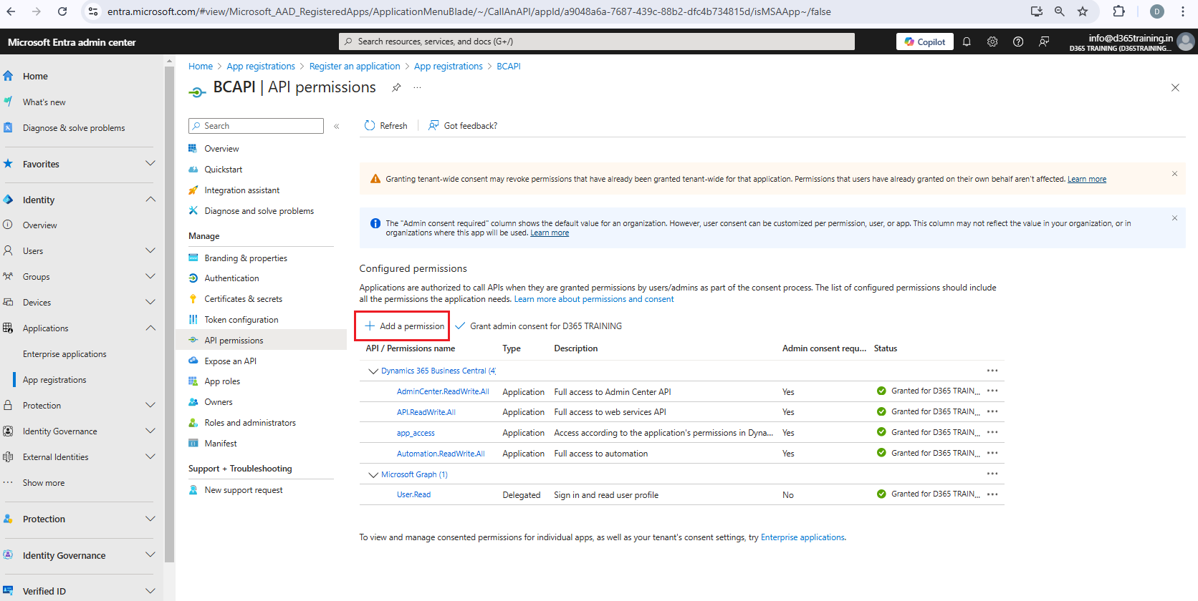Close the API permissions blade
1198x601 pixels.
click(x=1175, y=87)
